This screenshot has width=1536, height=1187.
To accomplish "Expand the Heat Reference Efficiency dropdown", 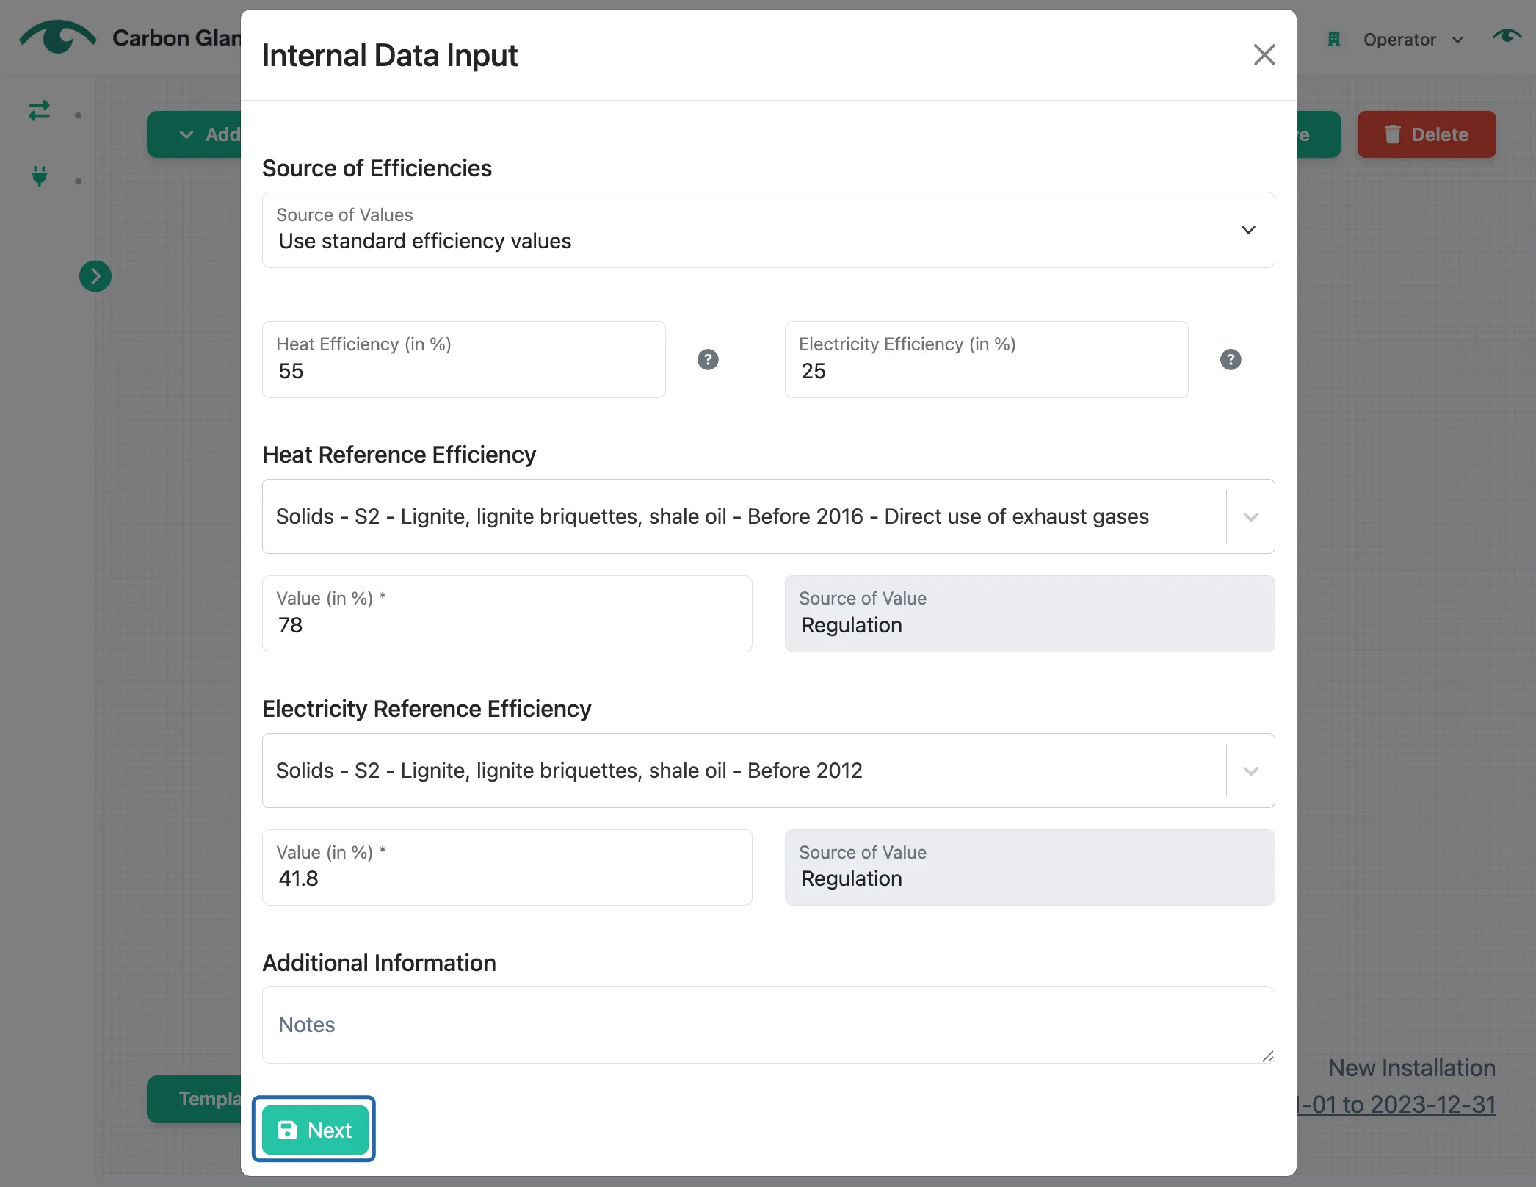I will point(1250,516).
